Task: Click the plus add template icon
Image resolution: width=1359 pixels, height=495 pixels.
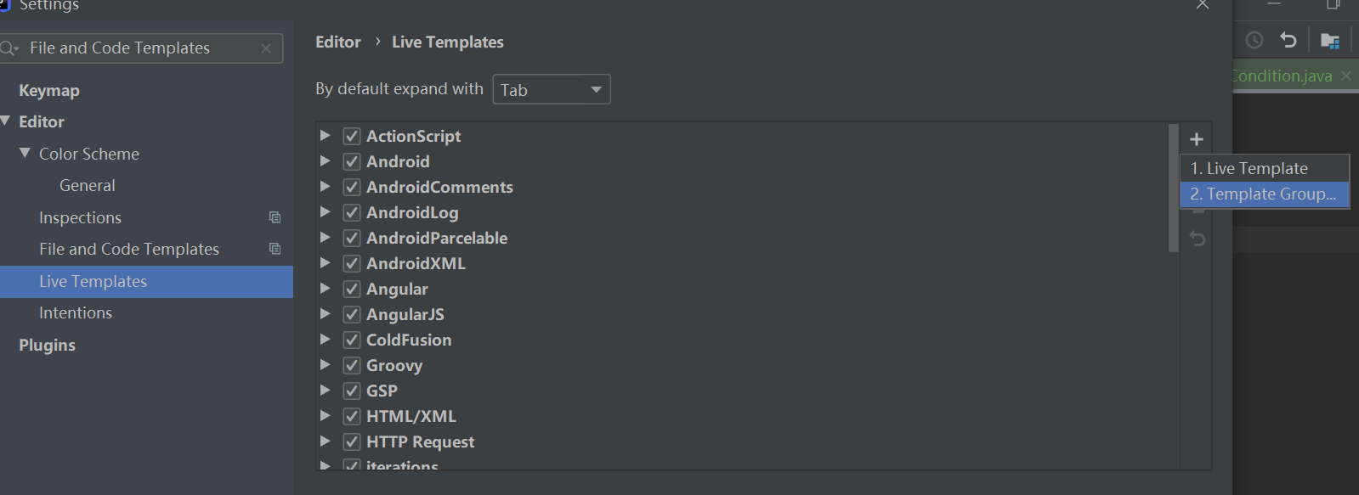Action: coord(1197,139)
